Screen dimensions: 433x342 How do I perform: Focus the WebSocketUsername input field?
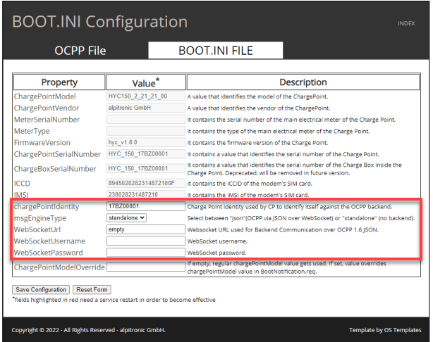pyautogui.click(x=146, y=241)
